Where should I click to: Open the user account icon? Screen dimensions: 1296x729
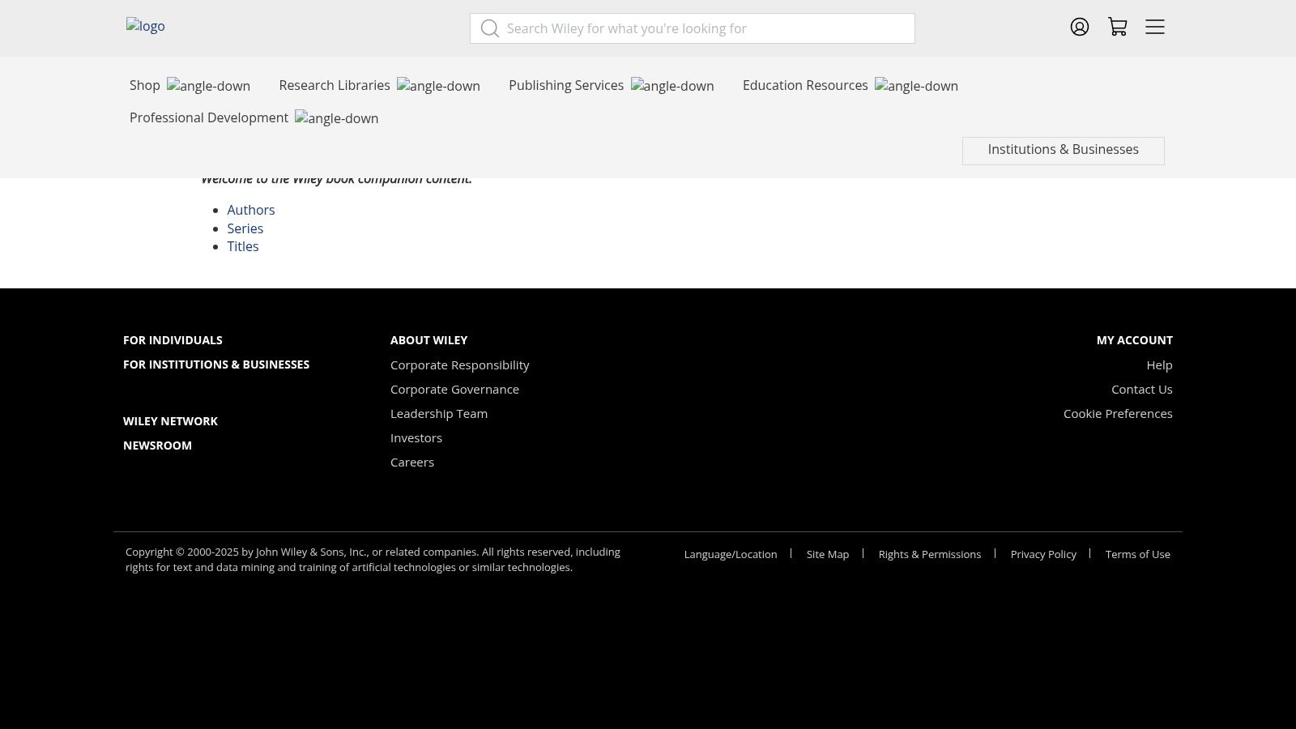1079,28
